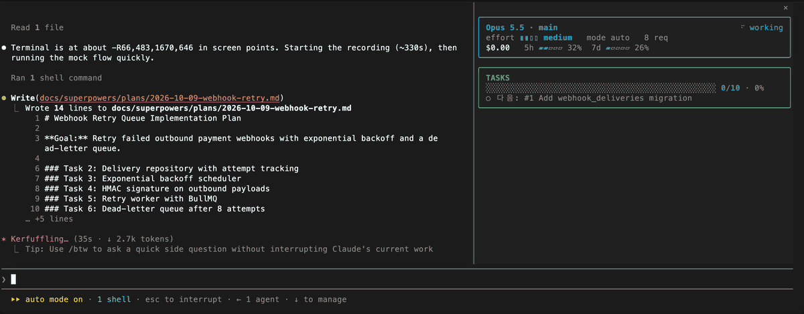Click the '**Goal:** Retry failed outbound' line

point(241,143)
